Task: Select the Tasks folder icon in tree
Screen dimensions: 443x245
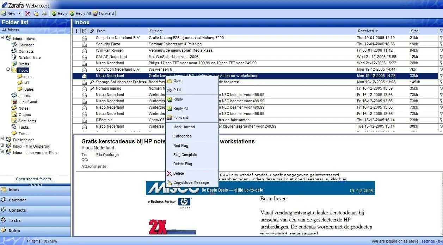Action: [14, 127]
